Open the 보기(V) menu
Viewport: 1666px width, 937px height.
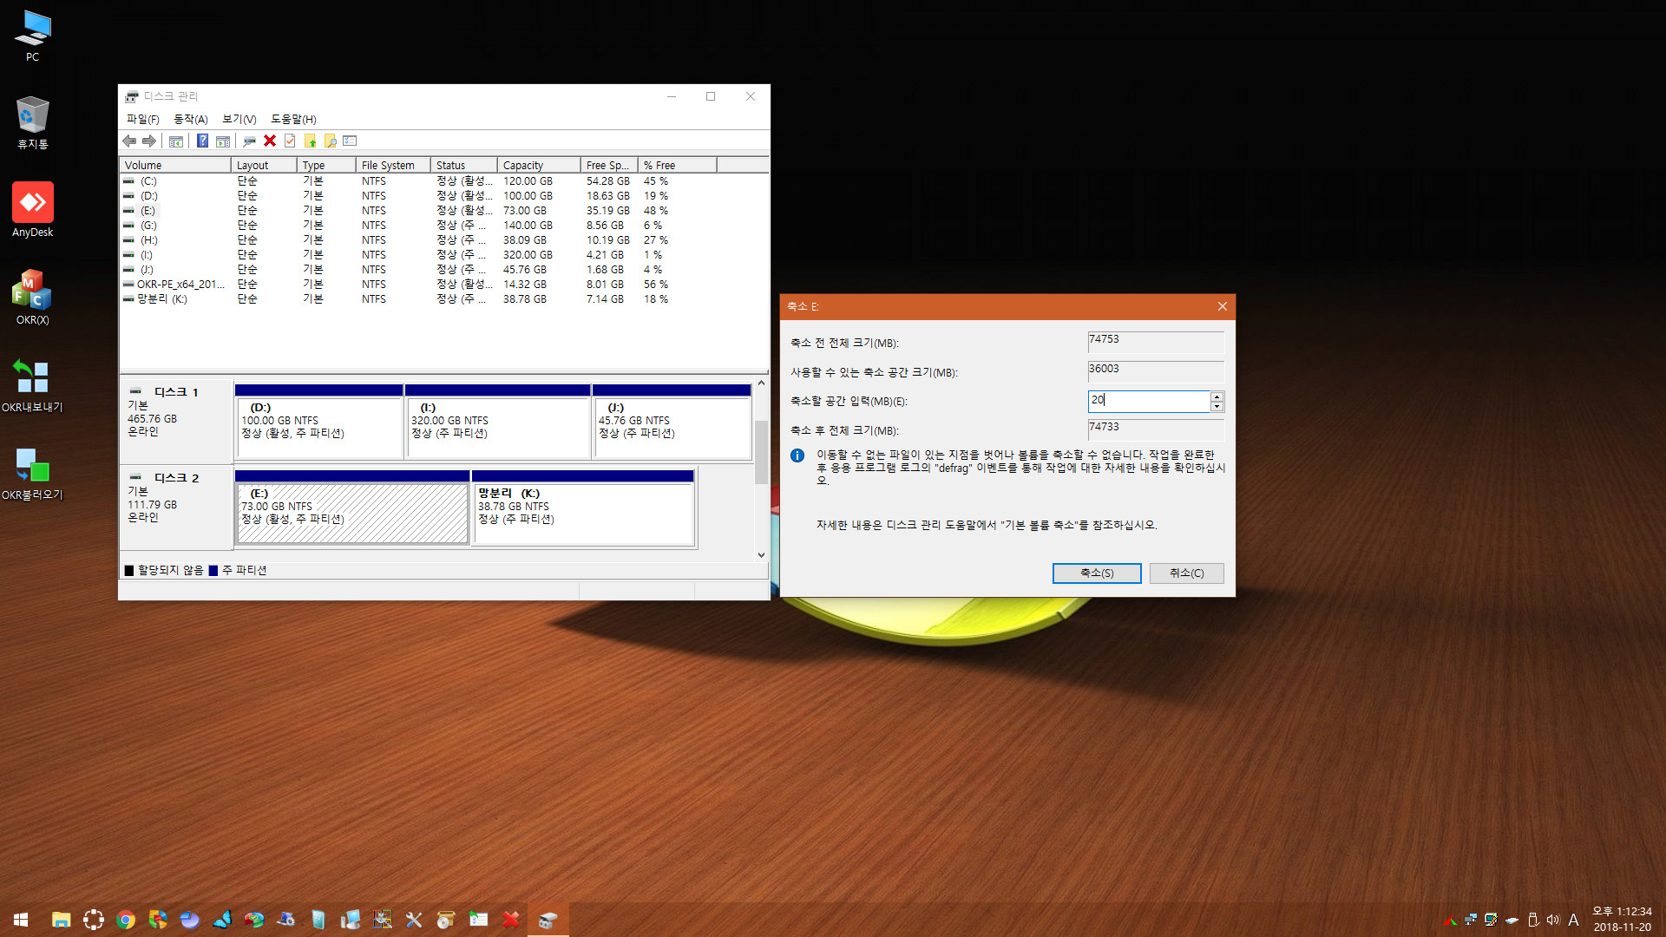pyautogui.click(x=239, y=120)
